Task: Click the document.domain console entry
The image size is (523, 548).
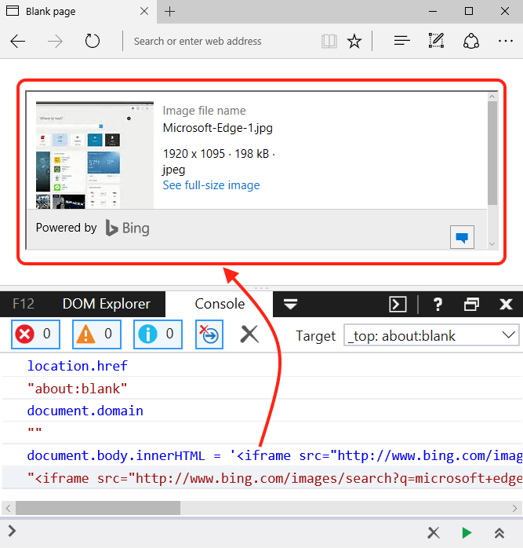Action: point(85,411)
